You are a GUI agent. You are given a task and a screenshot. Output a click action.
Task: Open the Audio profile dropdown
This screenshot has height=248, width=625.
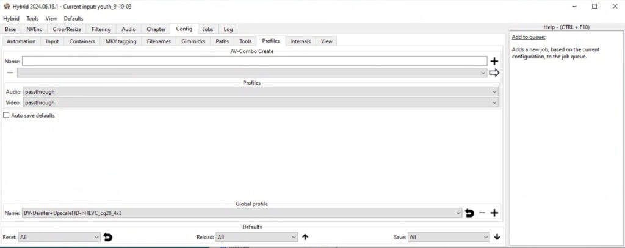click(x=261, y=91)
